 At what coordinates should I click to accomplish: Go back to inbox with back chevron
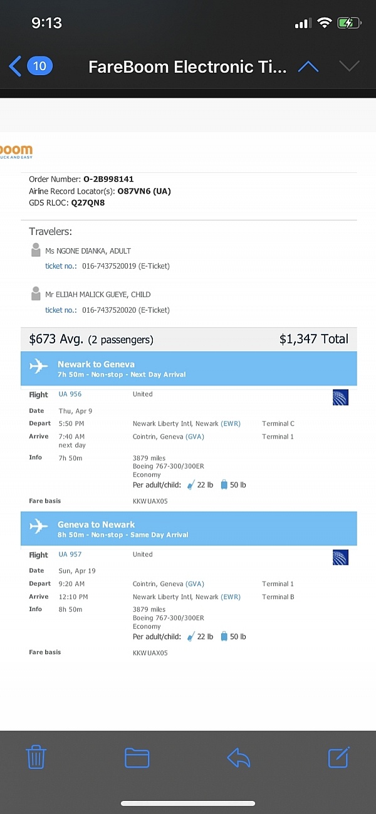click(16, 66)
